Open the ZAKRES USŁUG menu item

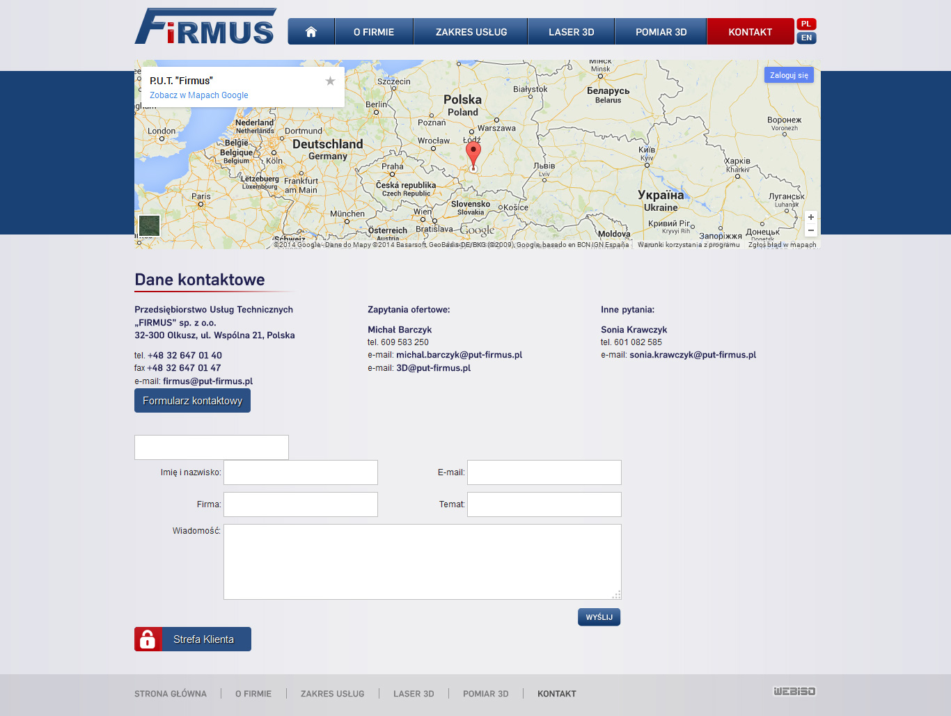click(x=471, y=32)
